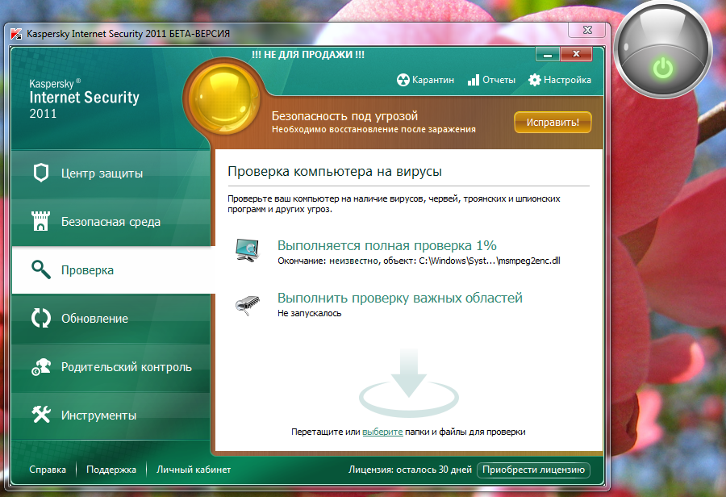This screenshot has height=497, width=726.
Task: Click Безопасность под угрозой status text
Action: 344,116
